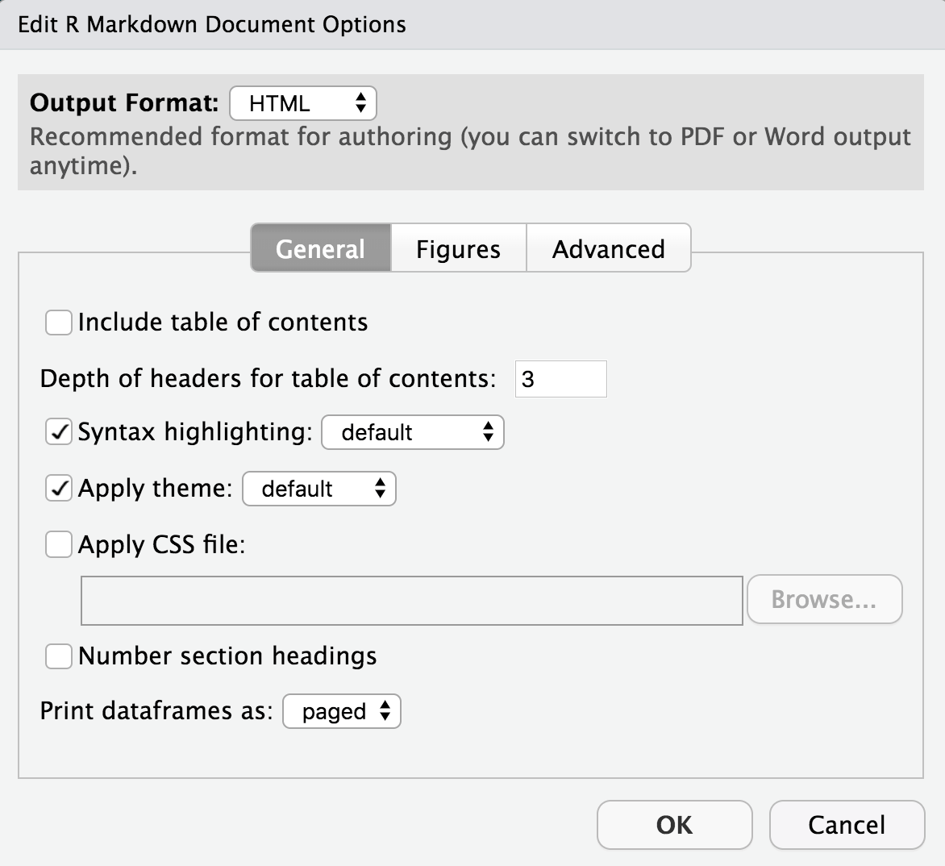Open the Syntax highlighting dropdown
The image size is (945, 866).
tap(412, 433)
